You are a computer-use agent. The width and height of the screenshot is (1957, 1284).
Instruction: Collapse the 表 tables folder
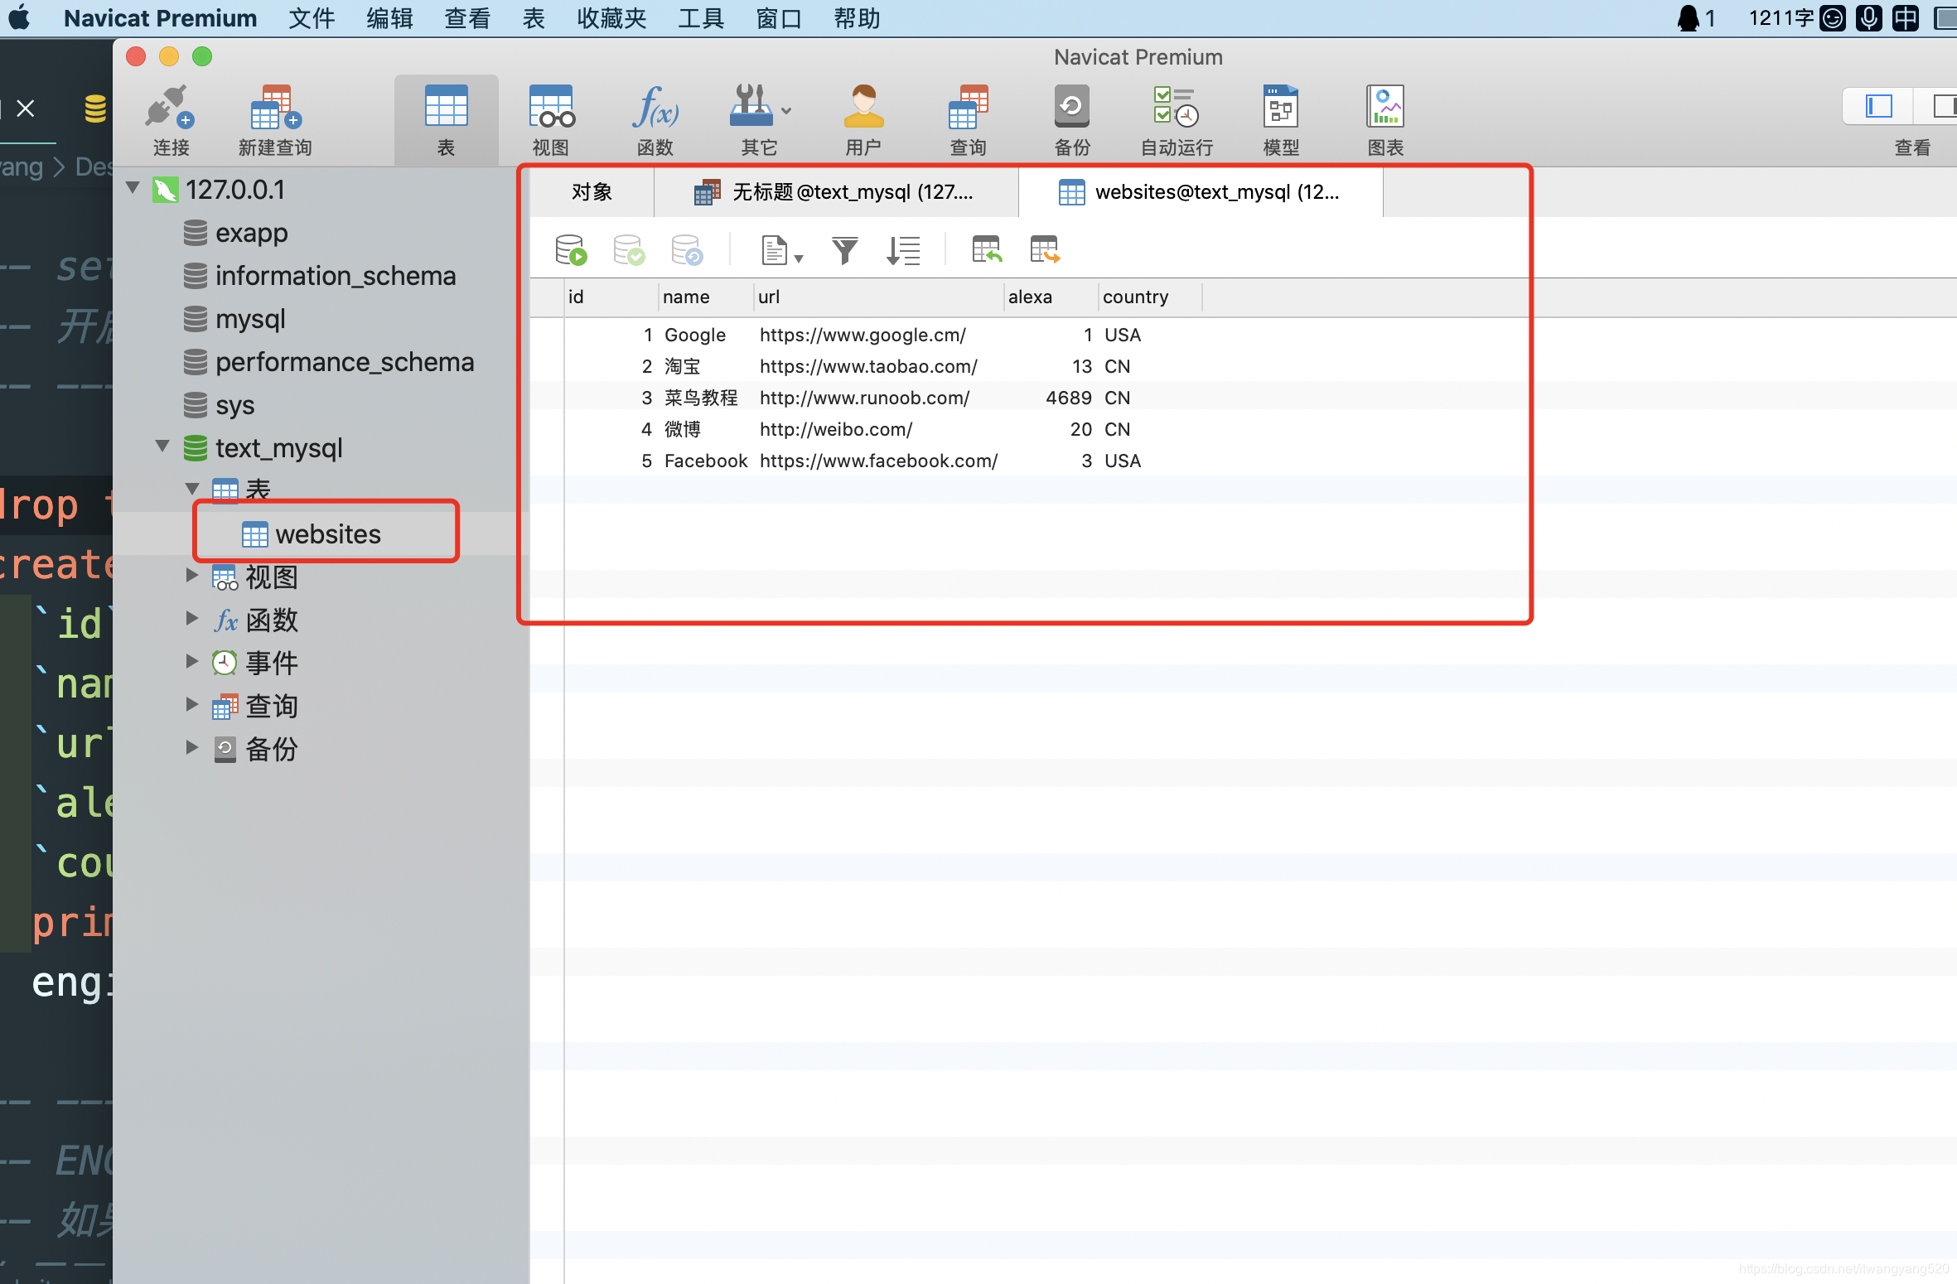point(192,489)
